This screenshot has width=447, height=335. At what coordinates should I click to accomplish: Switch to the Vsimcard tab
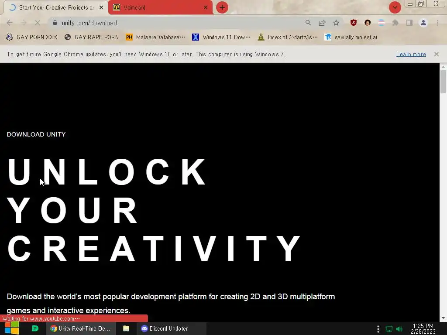pyautogui.click(x=160, y=8)
